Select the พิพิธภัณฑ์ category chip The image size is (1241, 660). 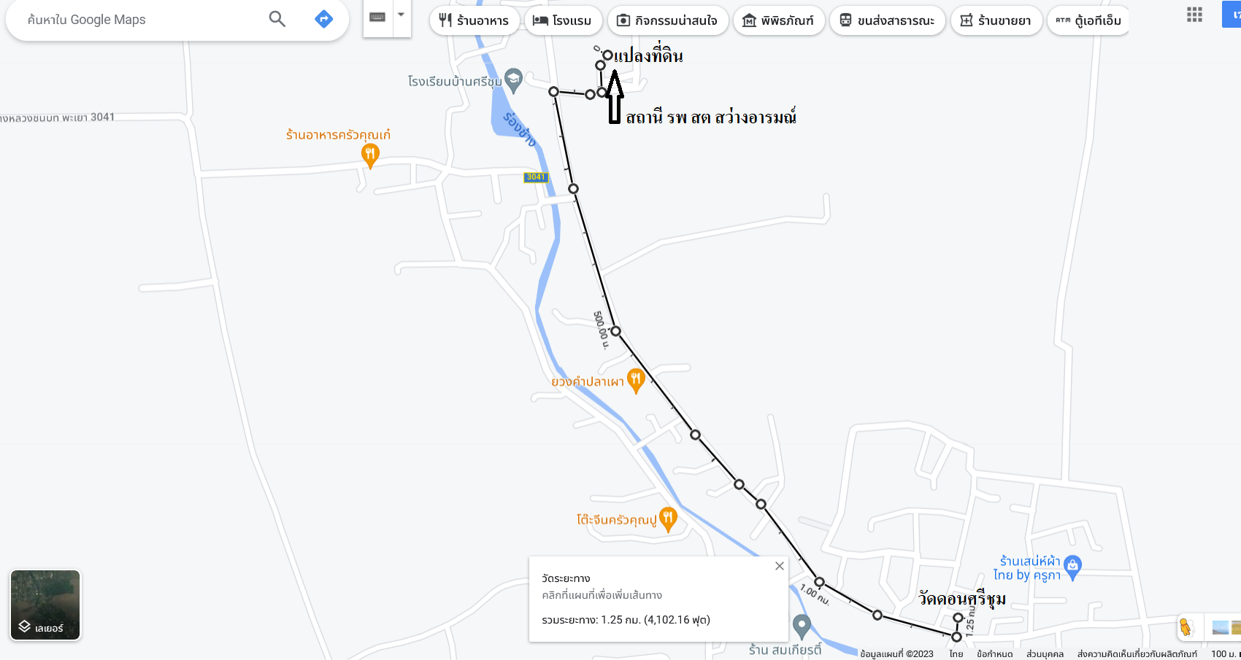point(779,20)
